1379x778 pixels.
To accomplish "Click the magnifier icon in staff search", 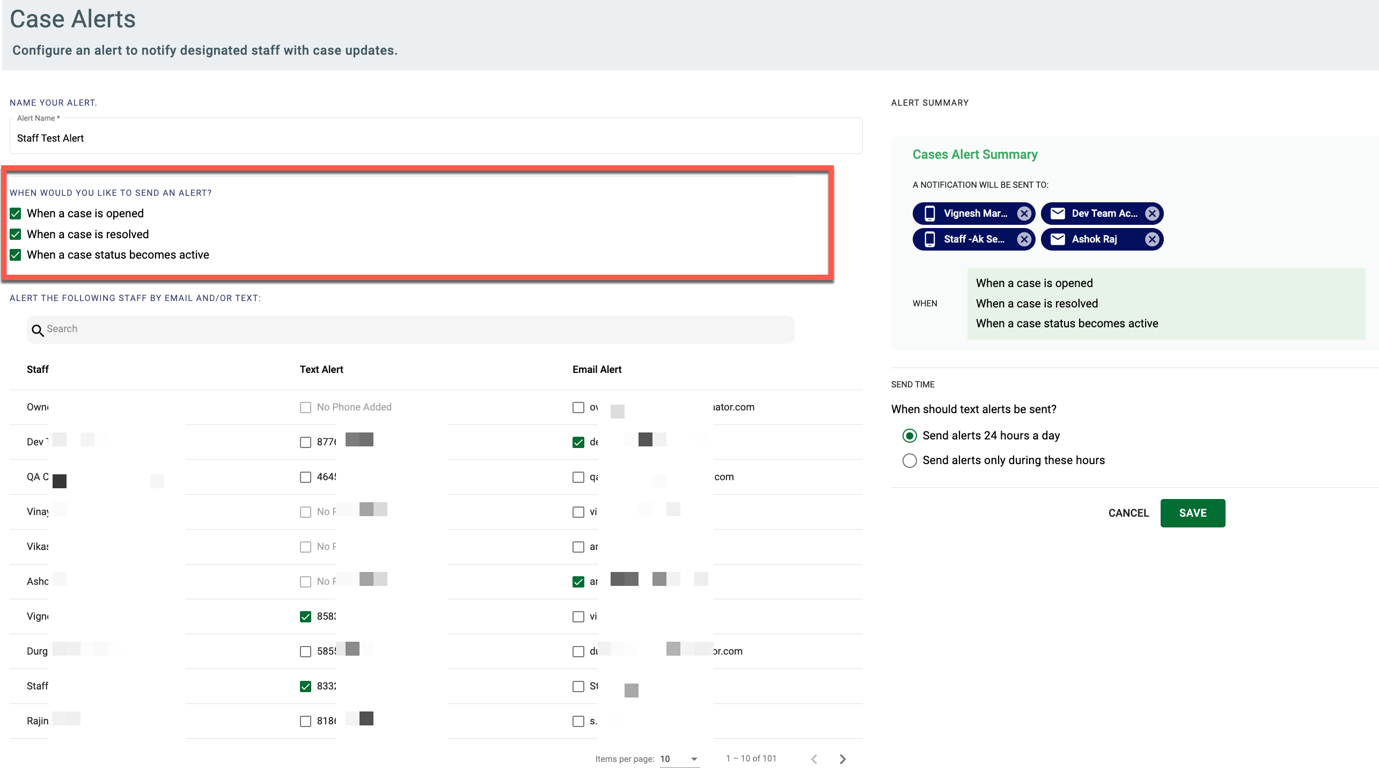I will click(38, 330).
